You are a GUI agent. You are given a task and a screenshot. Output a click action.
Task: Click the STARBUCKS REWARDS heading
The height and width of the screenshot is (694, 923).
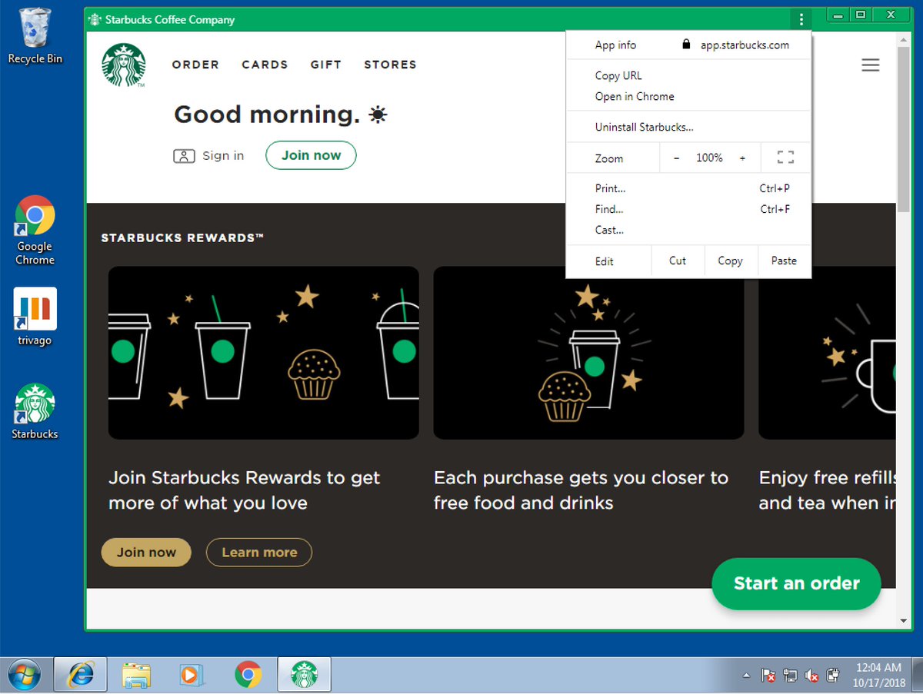(x=182, y=238)
